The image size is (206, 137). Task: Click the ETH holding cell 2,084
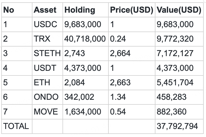74,83
